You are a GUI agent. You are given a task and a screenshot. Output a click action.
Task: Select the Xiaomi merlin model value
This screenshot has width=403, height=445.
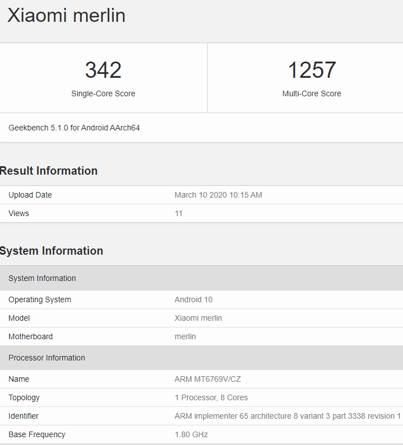point(198,318)
